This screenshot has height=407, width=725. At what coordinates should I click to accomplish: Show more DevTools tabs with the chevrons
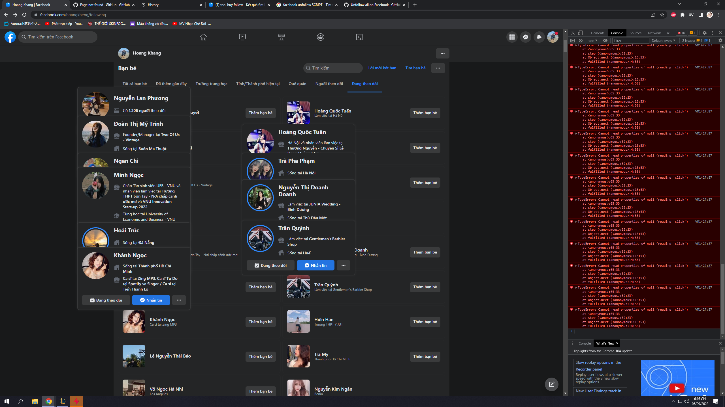[x=668, y=33]
